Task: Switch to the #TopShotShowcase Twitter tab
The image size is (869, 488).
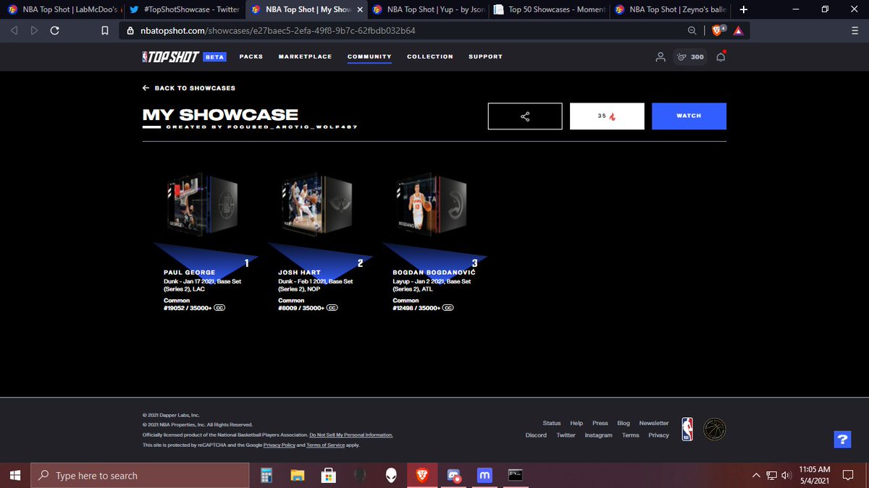Action: pyautogui.click(x=185, y=9)
